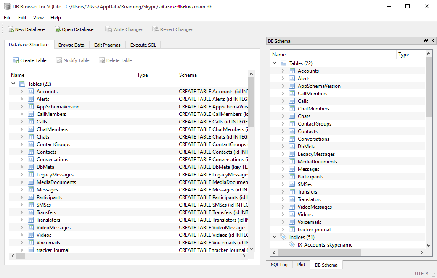
Task: Click the Indices tag icon in the DB Schema panel
Action: point(283,237)
